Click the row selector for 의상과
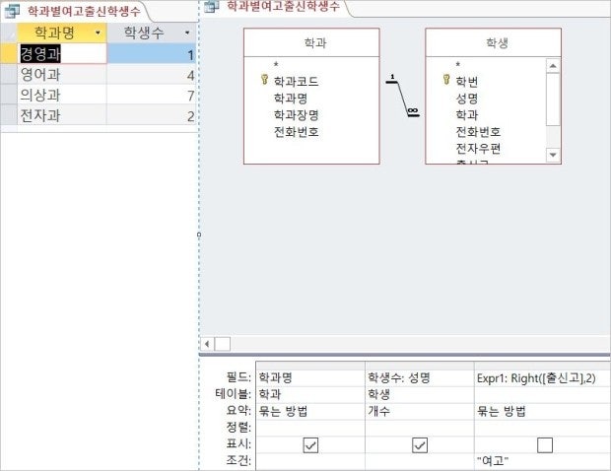611x471 pixels. [9, 95]
